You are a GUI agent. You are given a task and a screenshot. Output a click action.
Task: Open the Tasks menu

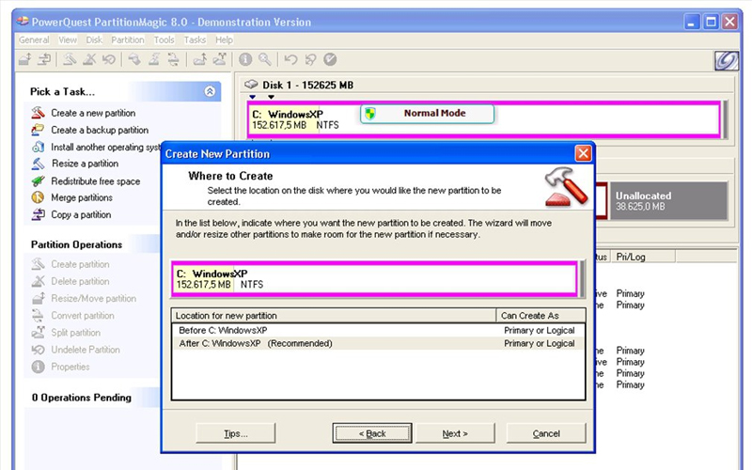coord(195,39)
